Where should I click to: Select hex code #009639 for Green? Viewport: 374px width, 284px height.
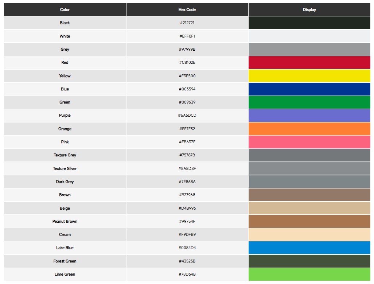(x=187, y=102)
